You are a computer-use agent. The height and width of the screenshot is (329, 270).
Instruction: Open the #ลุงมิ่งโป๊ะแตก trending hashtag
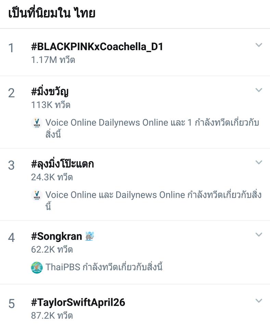(62, 164)
